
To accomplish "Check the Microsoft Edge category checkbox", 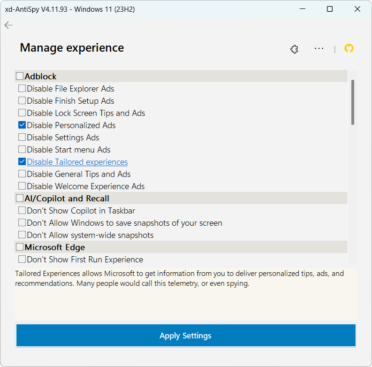I will coord(20,247).
